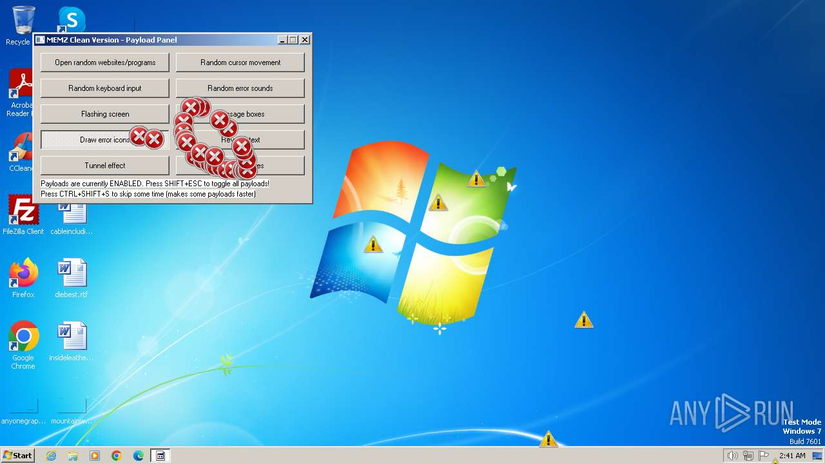Launch Chrome from the taskbar
825x464 pixels.
[x=117, y=456]
